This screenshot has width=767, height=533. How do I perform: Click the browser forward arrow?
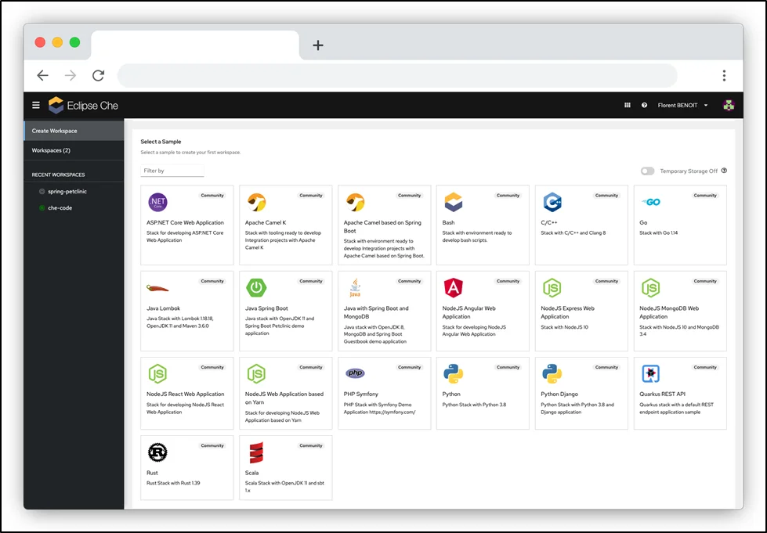(x=71, y=75)
